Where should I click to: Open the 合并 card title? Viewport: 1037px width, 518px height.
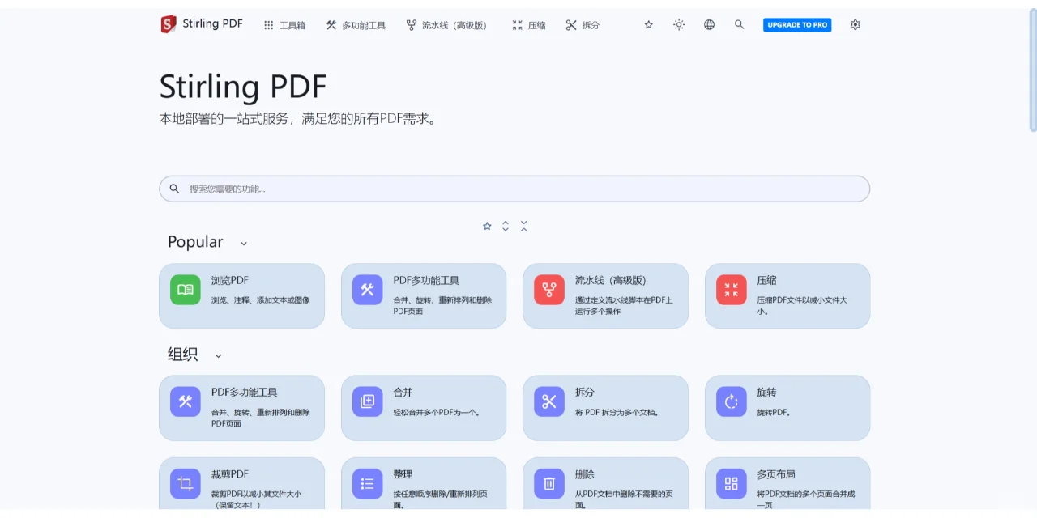coord(403,393)
